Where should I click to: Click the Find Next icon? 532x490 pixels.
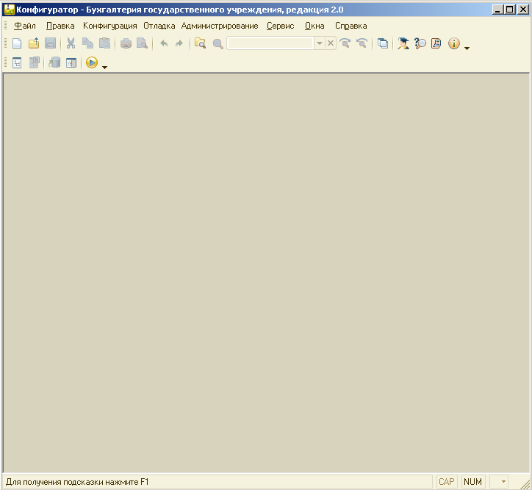point(345,43)
